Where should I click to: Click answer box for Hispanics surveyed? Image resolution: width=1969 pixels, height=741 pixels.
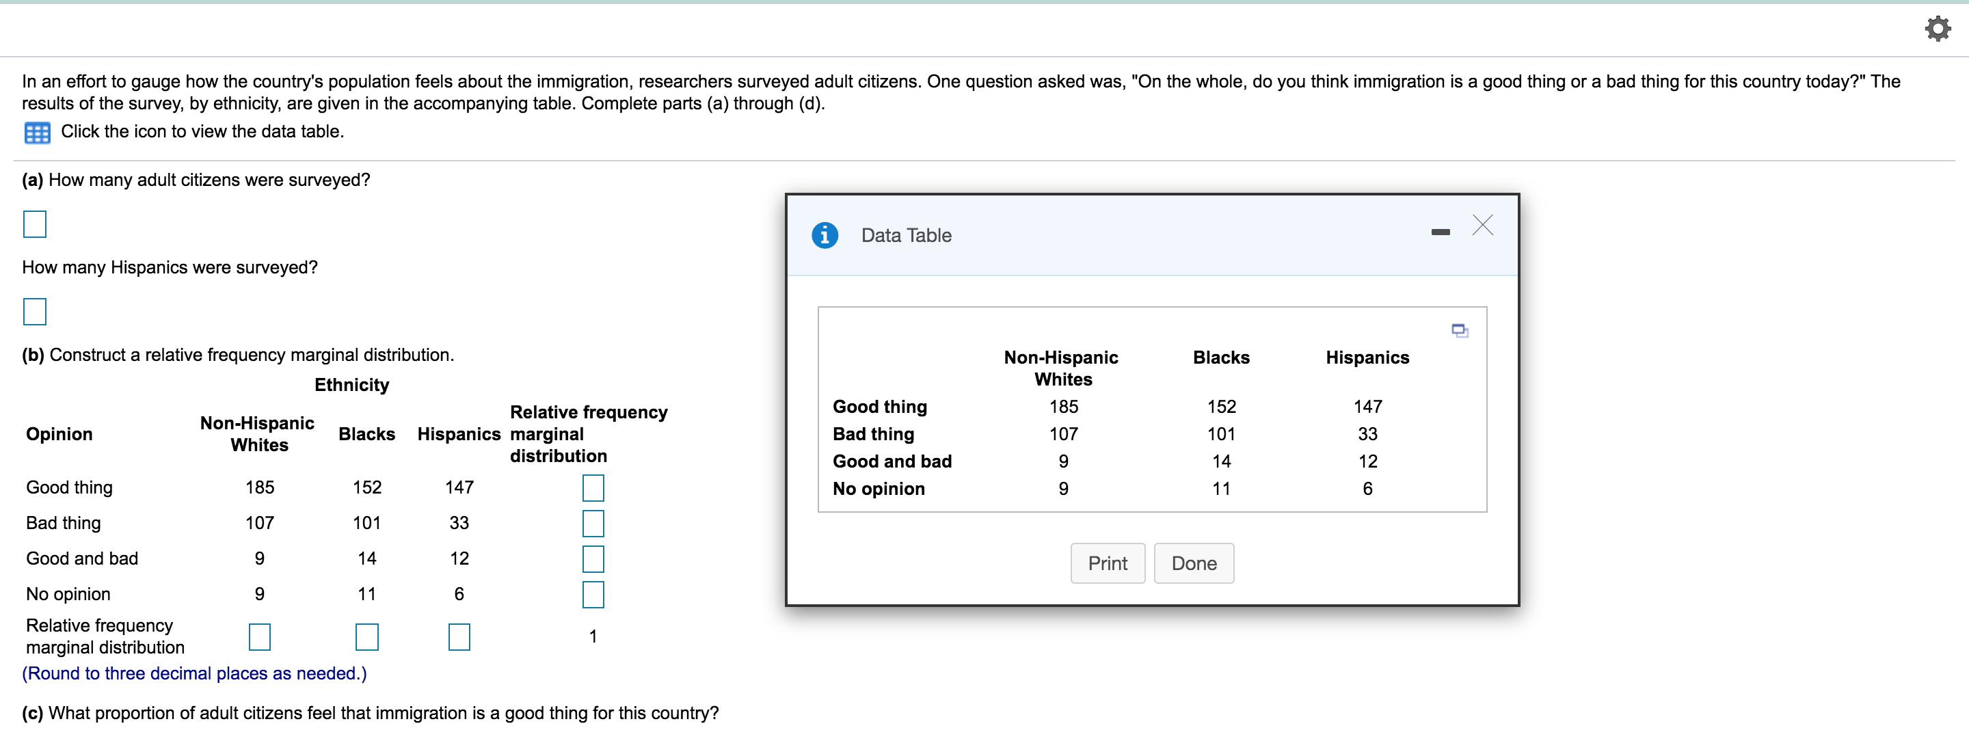[34, 312]
